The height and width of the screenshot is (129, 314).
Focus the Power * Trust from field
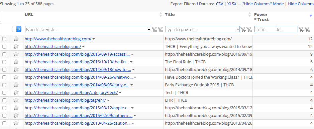[x=265, y=29]
